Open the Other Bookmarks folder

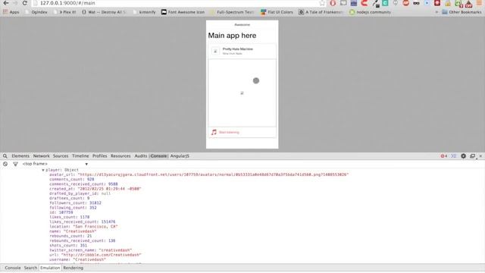pos(462,12)
